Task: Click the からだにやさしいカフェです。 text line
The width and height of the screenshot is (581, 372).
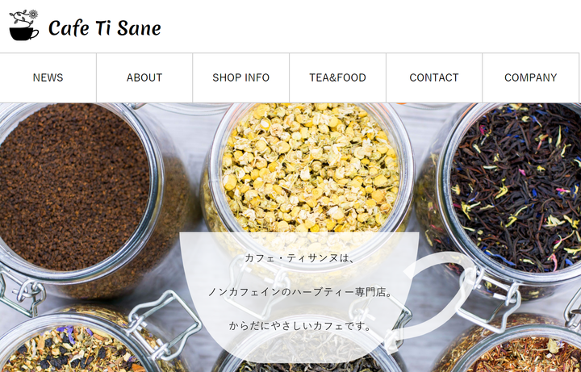Action: (300, 326)
